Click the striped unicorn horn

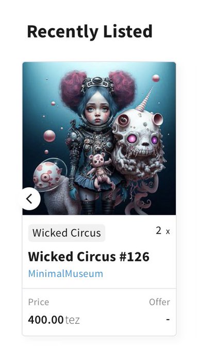click(145, 99)
